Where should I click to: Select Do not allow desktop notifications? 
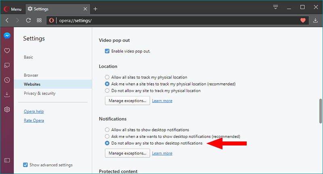[x=107, y=143]
